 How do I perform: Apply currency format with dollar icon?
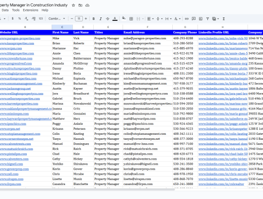coord(12,19)
